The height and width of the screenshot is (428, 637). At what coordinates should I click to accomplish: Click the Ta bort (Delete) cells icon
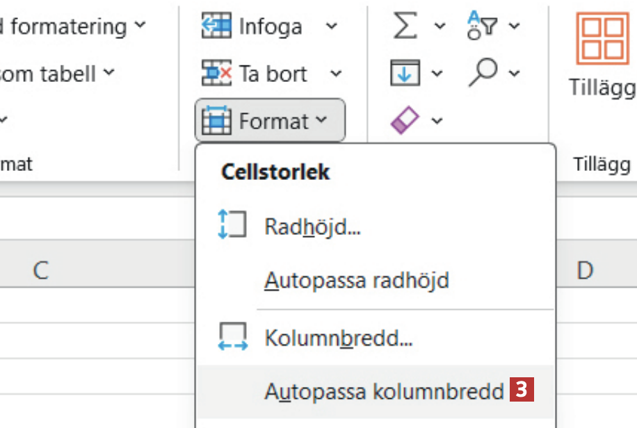[x=216, y=73]
